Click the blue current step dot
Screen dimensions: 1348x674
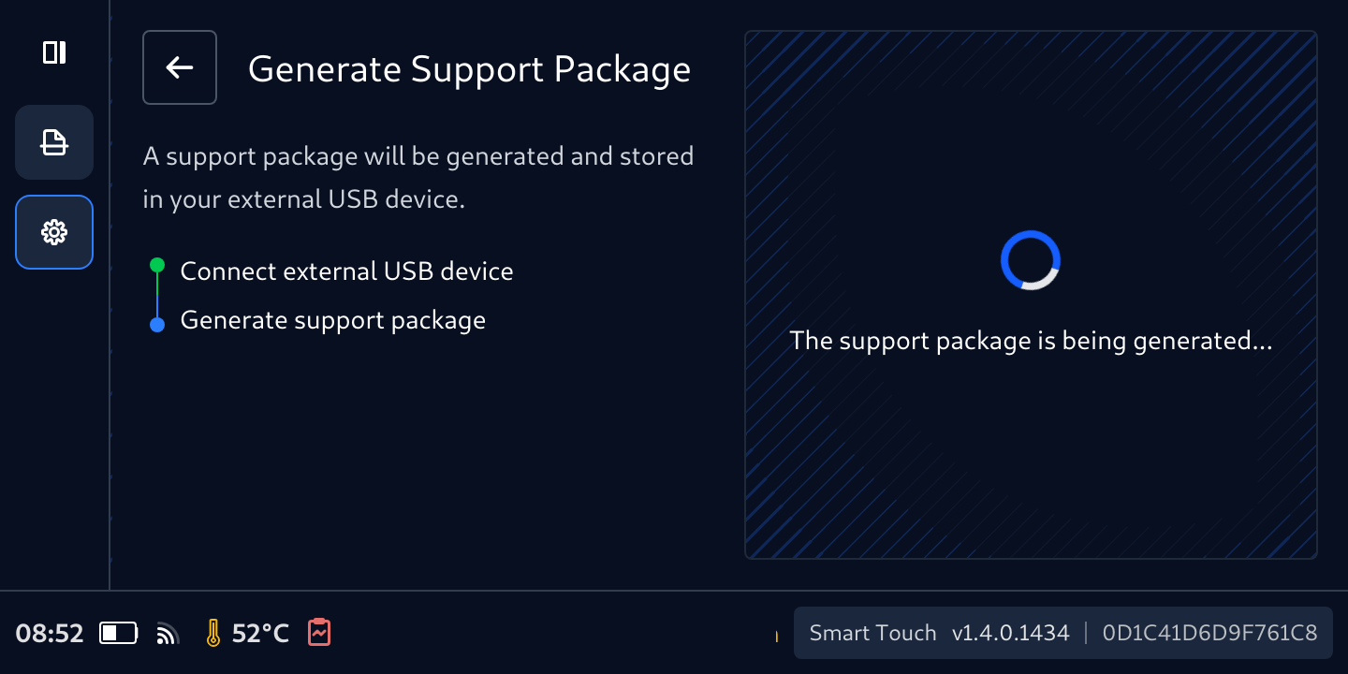[x=157, y=325]
